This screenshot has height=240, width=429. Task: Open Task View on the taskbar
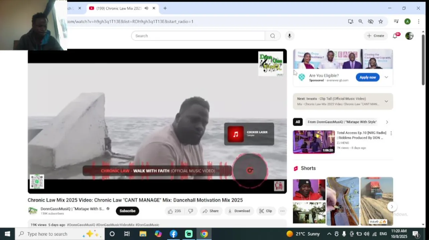127,234
